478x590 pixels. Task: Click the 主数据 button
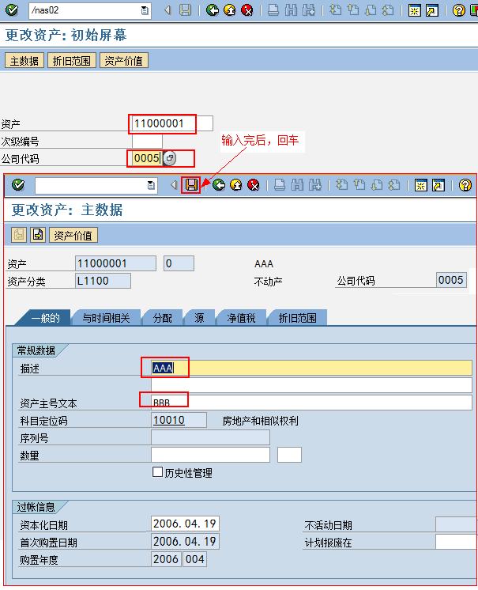coord(24,61)
